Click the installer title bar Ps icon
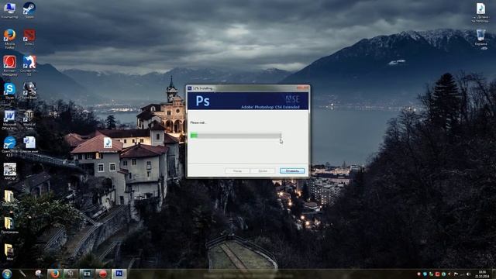496x279 pixels. 190,88
